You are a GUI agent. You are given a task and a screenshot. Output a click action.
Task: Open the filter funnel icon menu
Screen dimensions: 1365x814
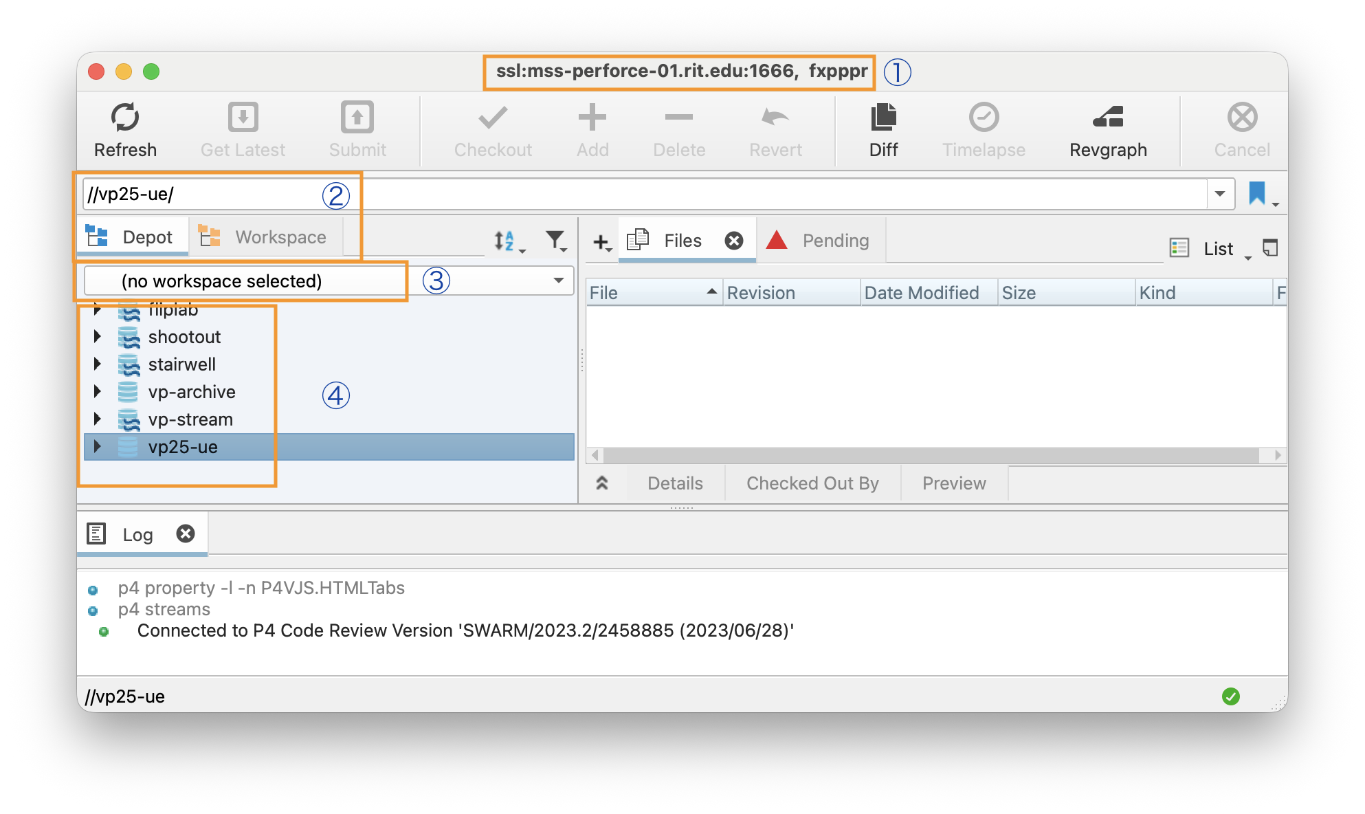pos(555,240)
